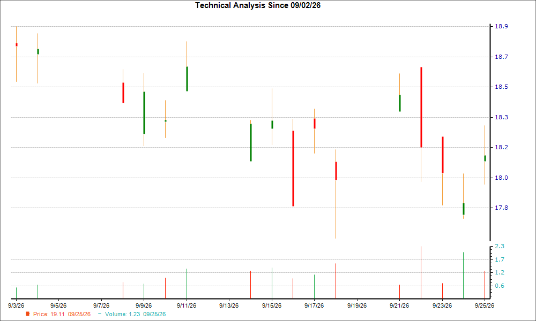Click the green candlestick body above 9/11/26
This screenshot has height=321, width=536.
pos(187,79)
